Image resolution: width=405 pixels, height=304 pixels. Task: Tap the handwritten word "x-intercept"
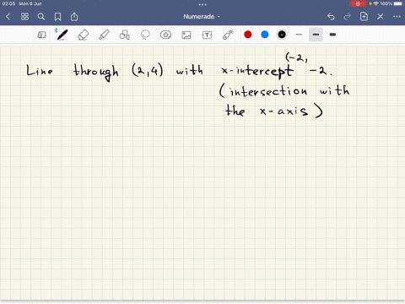click(x=257, y=71)
